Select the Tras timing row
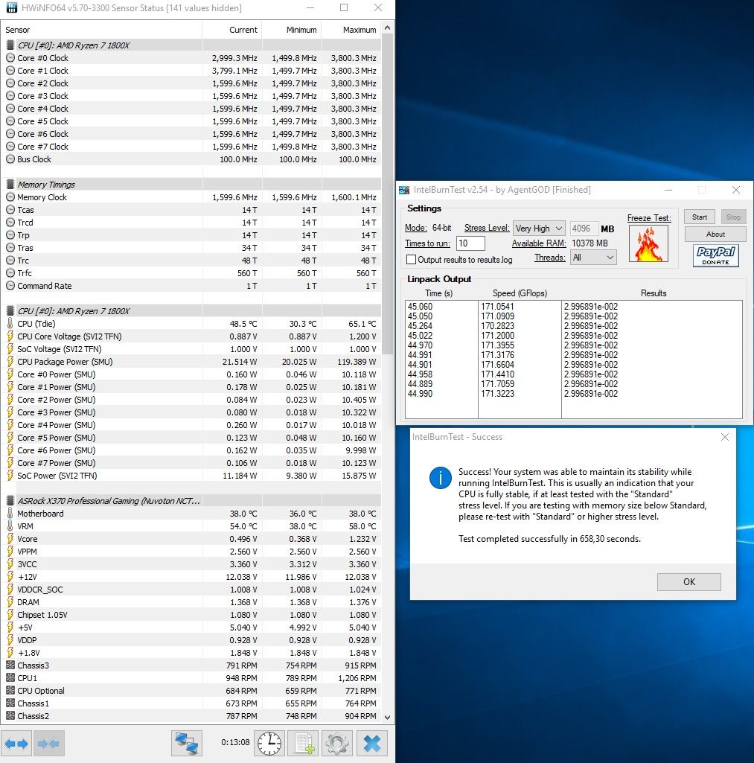754x763 pixels. coord(191,248)
